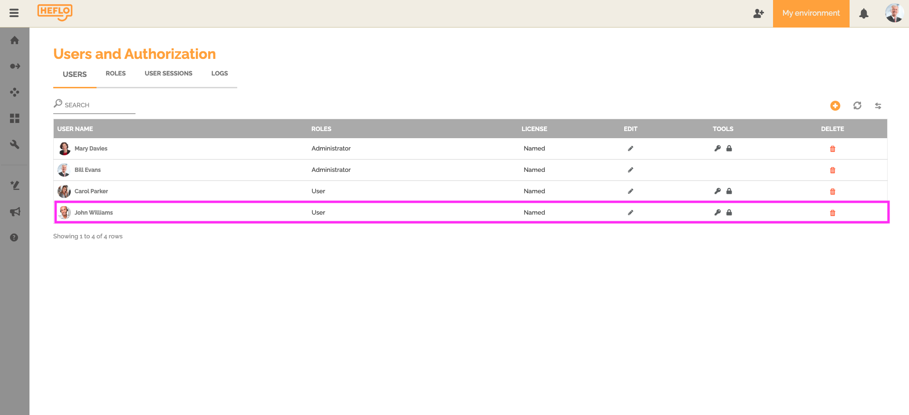Screen dimensions: 909x415
Task: Click the lock icon for John Williams
Action: 729,213
